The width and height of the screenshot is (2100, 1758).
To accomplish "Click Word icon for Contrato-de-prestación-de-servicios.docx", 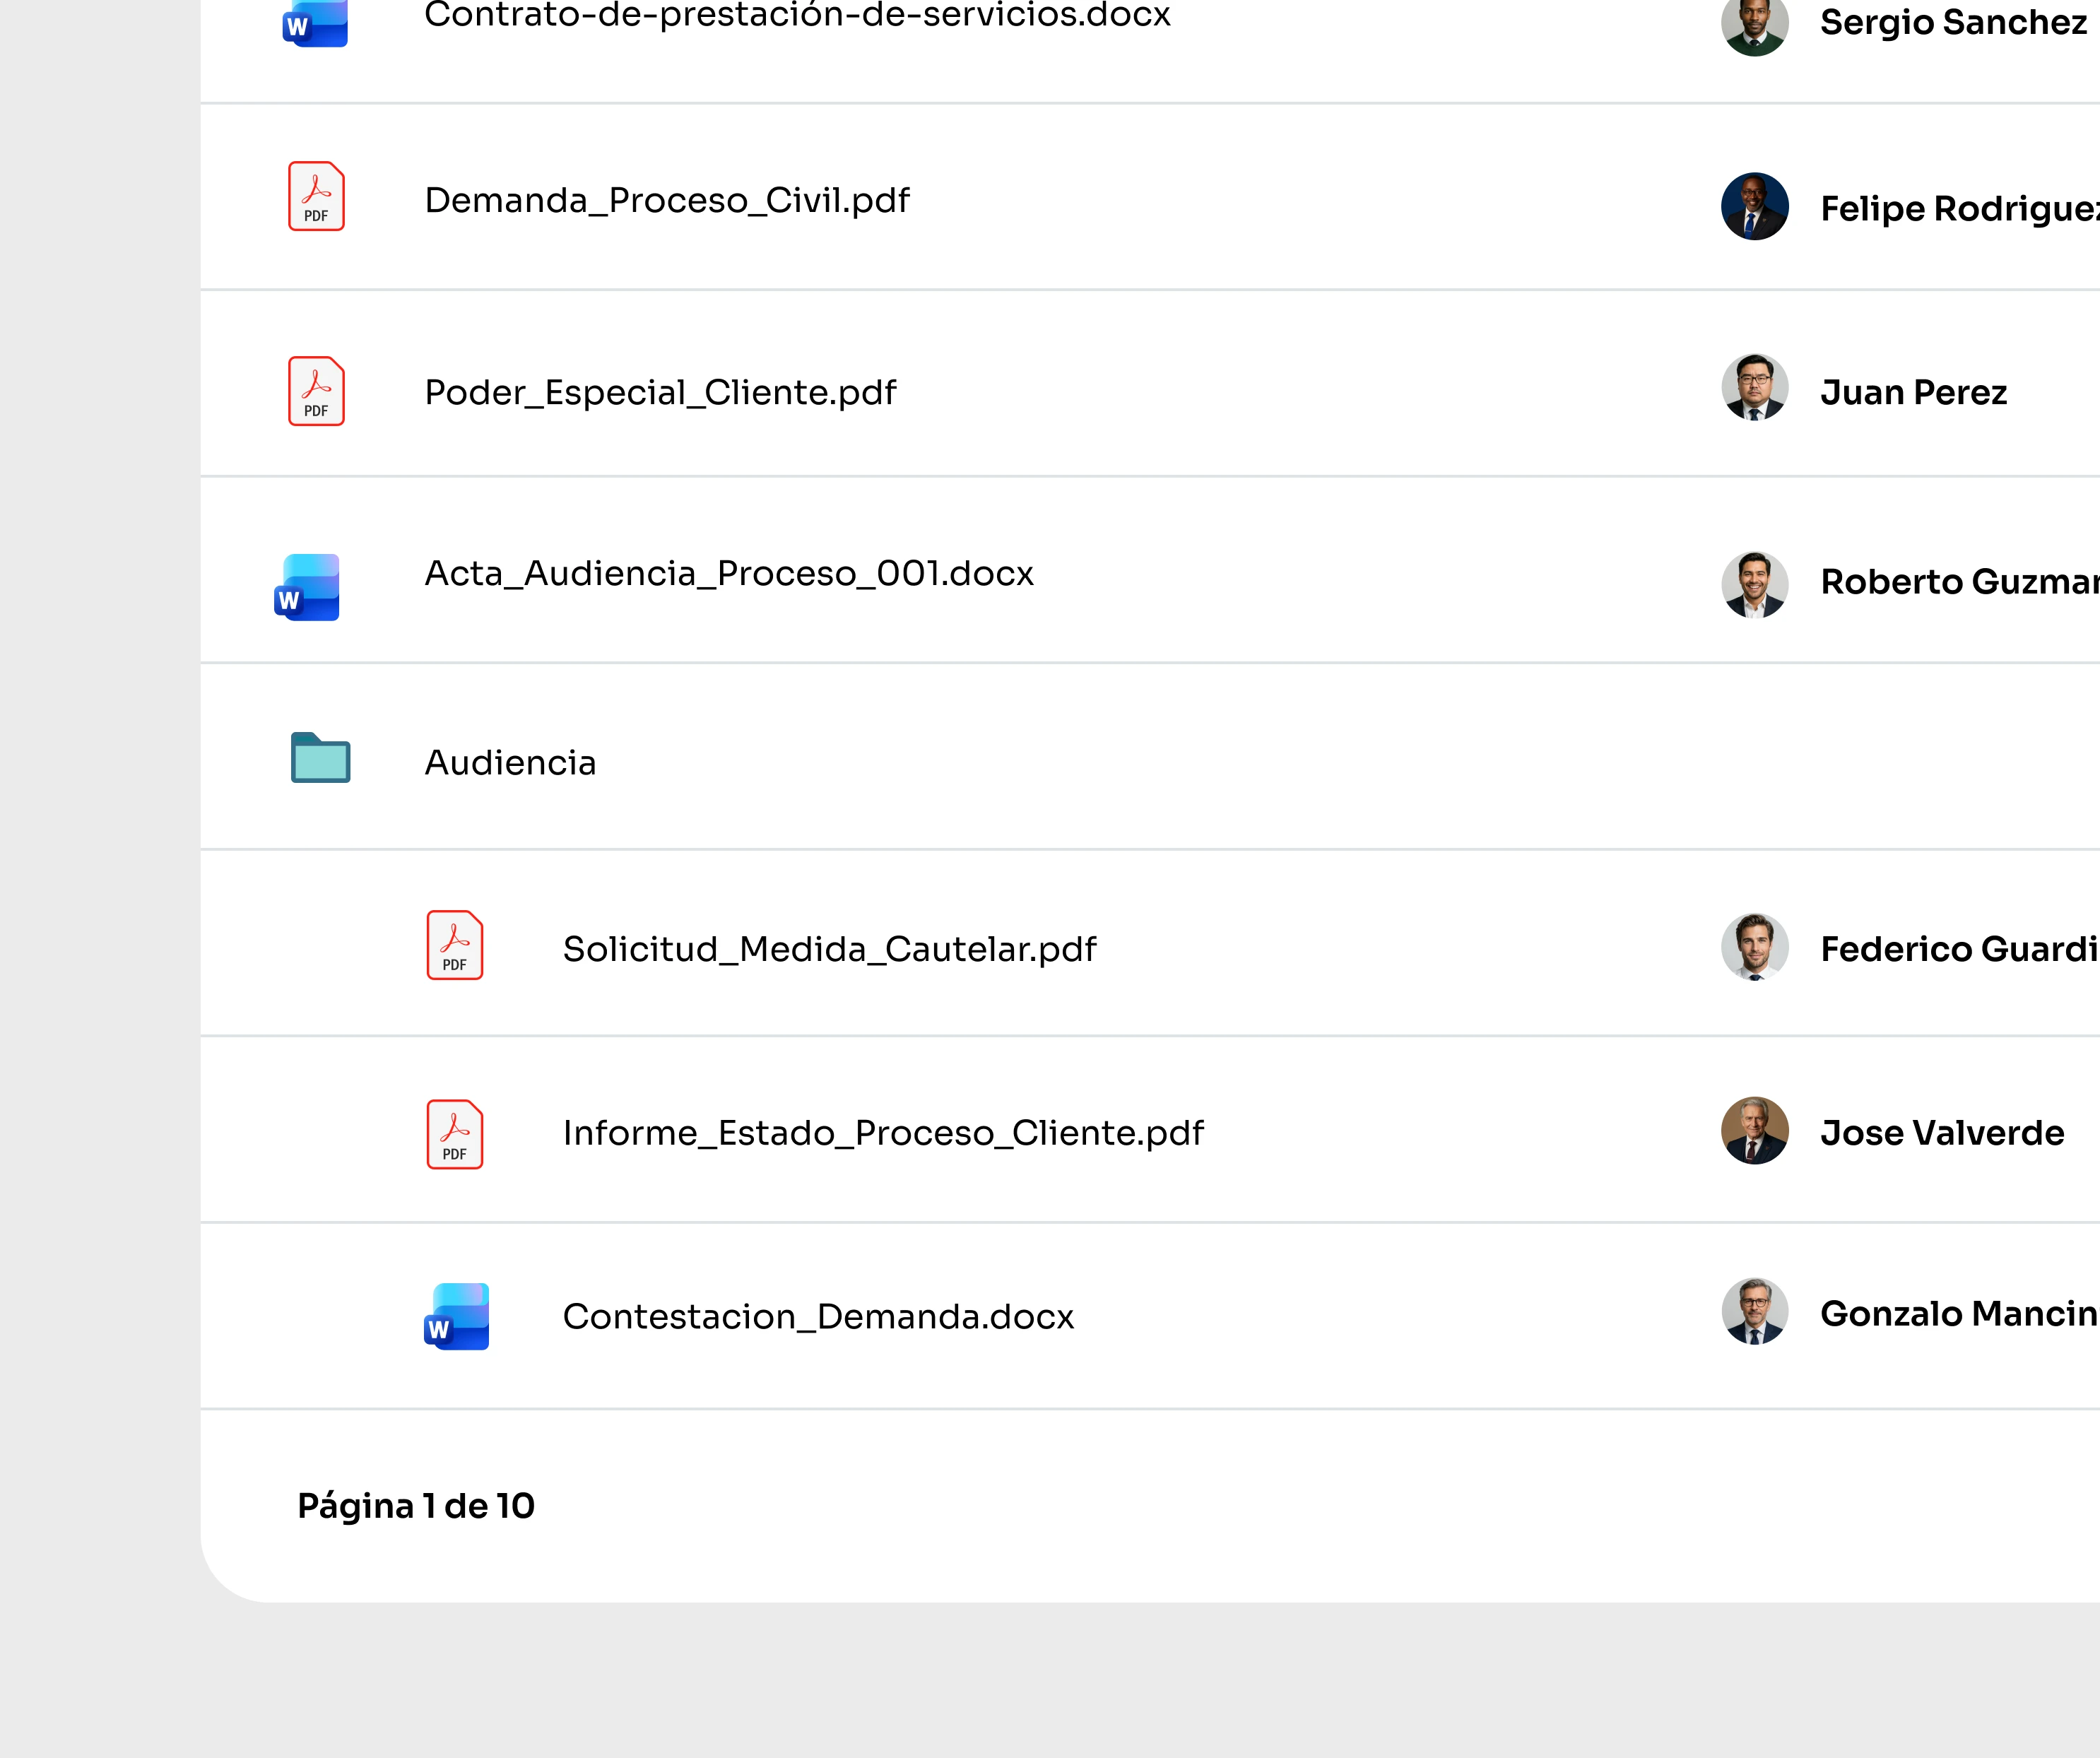I will click(x=315, y=22).
